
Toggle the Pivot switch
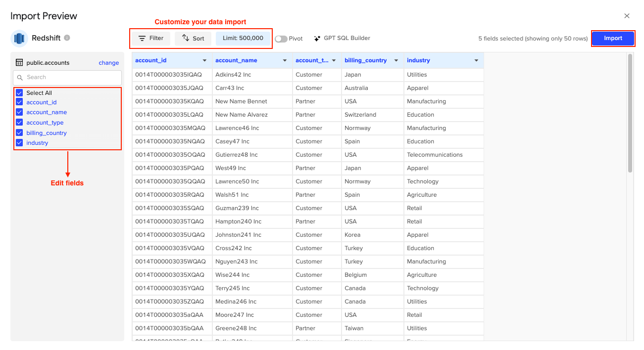[x=281, y=39]
